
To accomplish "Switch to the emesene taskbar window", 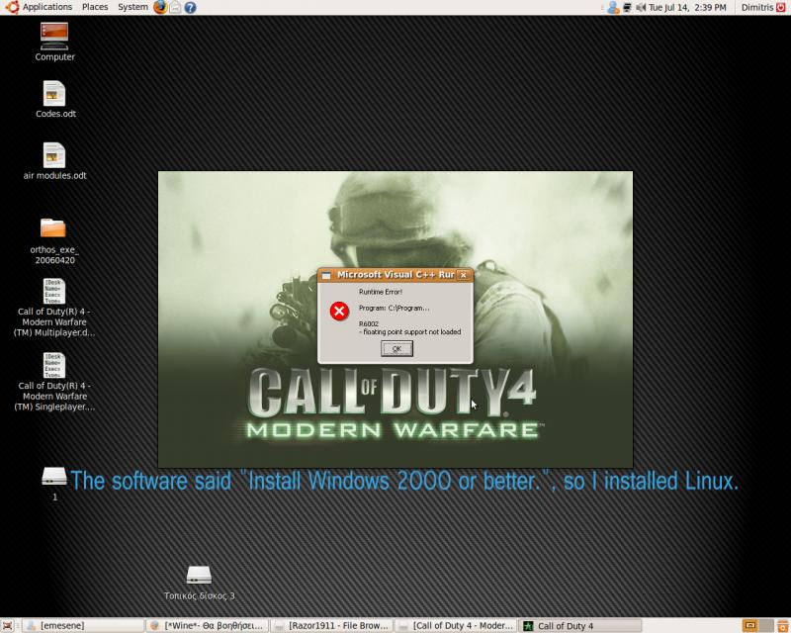I will (84, 626).
